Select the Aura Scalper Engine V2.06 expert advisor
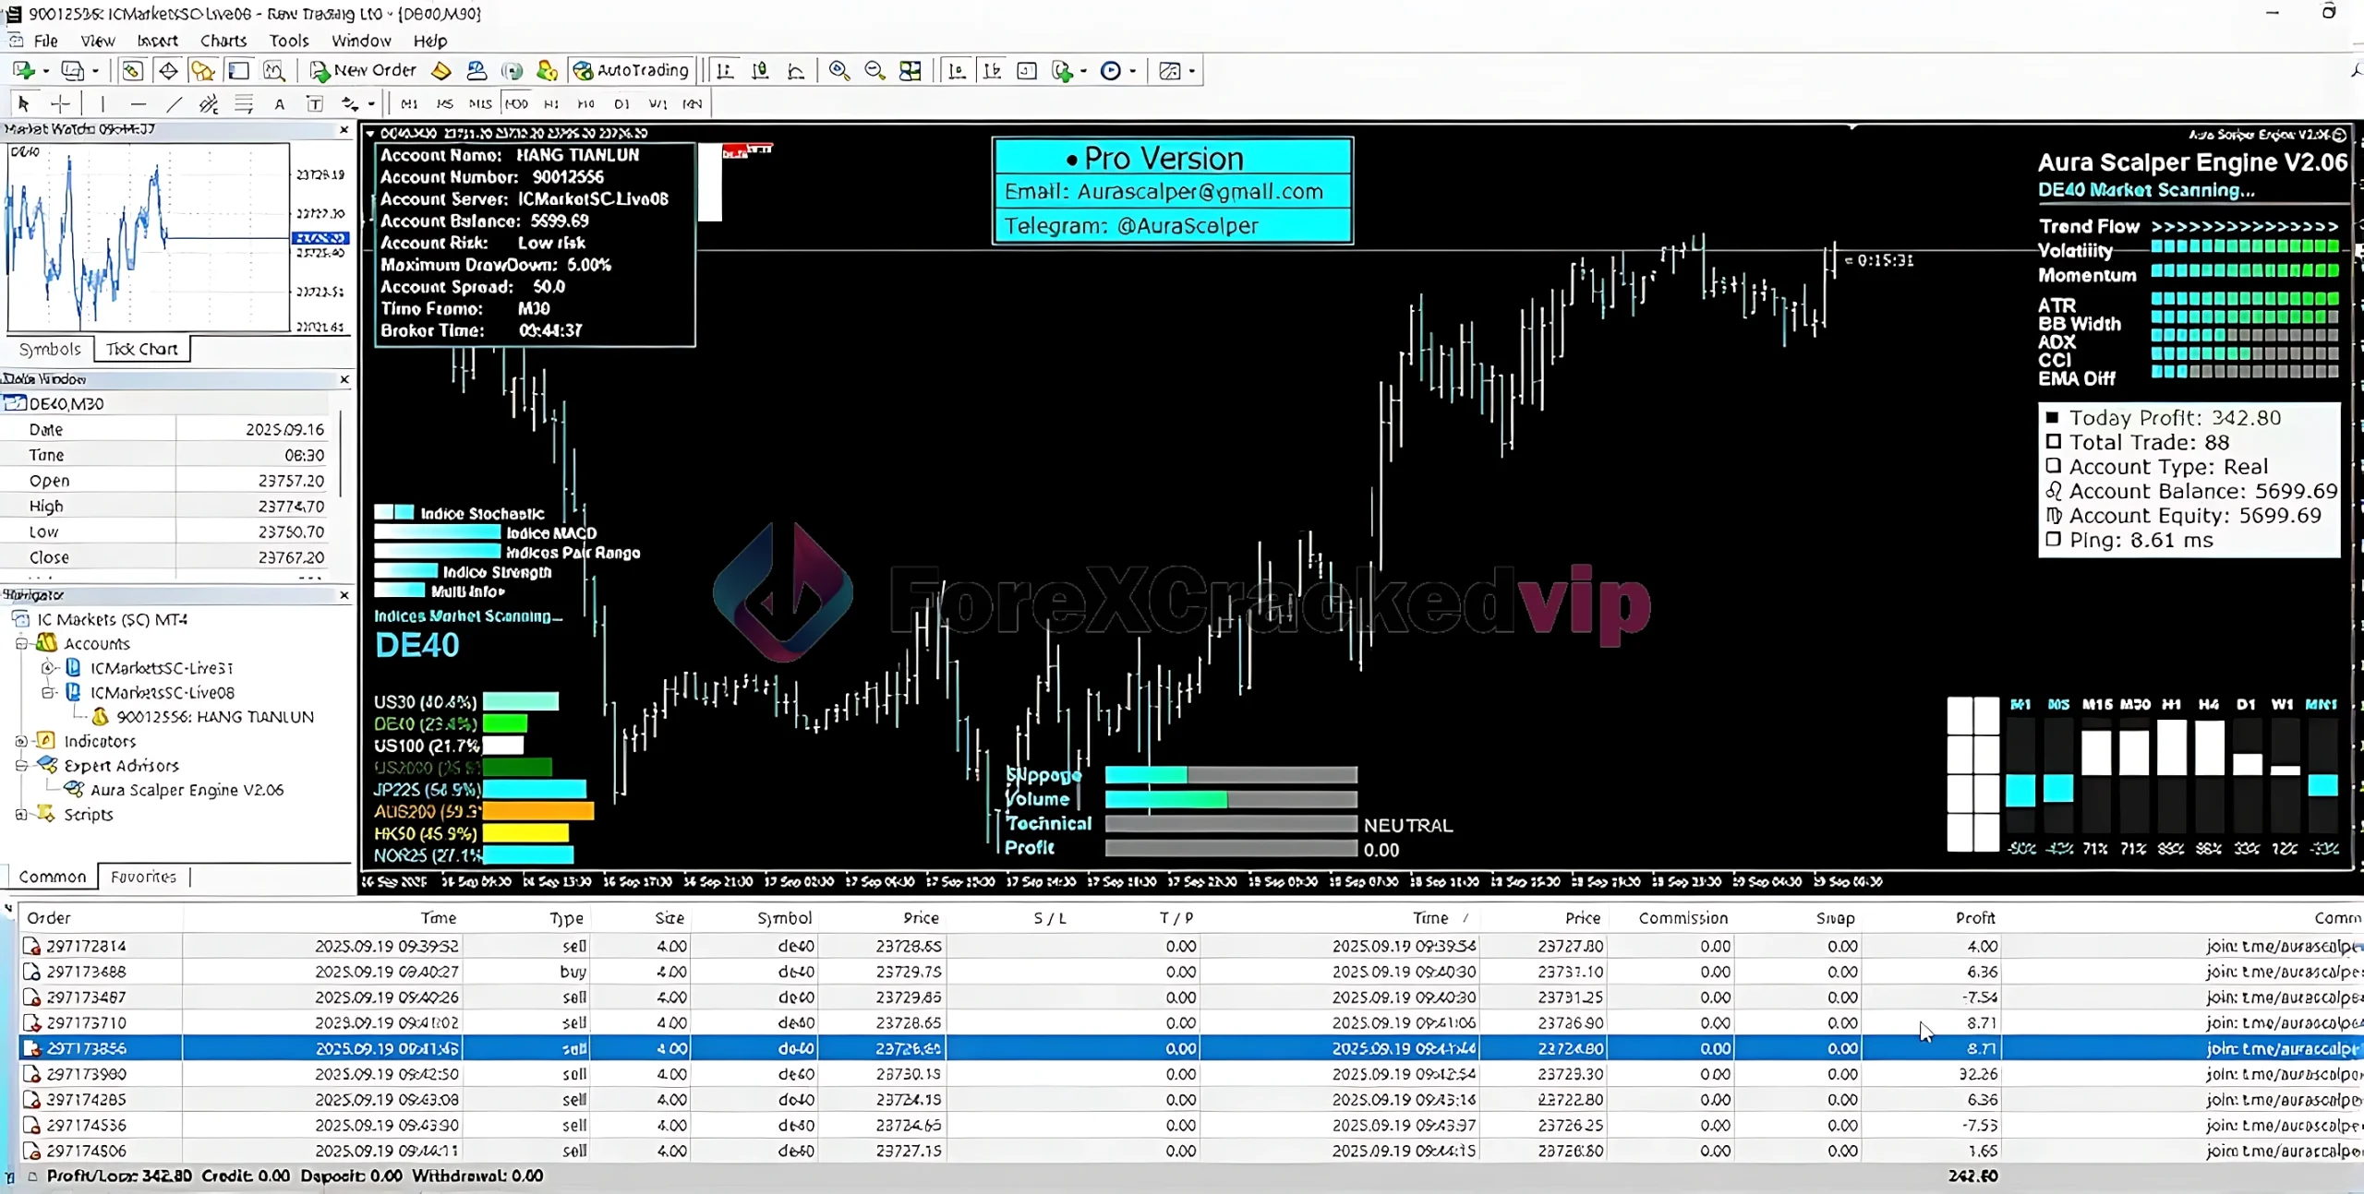The image size is (2364, 1194). (x=184, y=790)
